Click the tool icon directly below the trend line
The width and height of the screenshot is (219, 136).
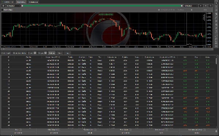coord(216,21)
